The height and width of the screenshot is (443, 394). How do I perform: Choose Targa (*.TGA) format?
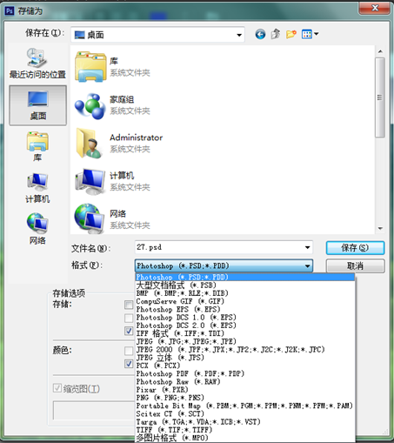pos(245,421)
